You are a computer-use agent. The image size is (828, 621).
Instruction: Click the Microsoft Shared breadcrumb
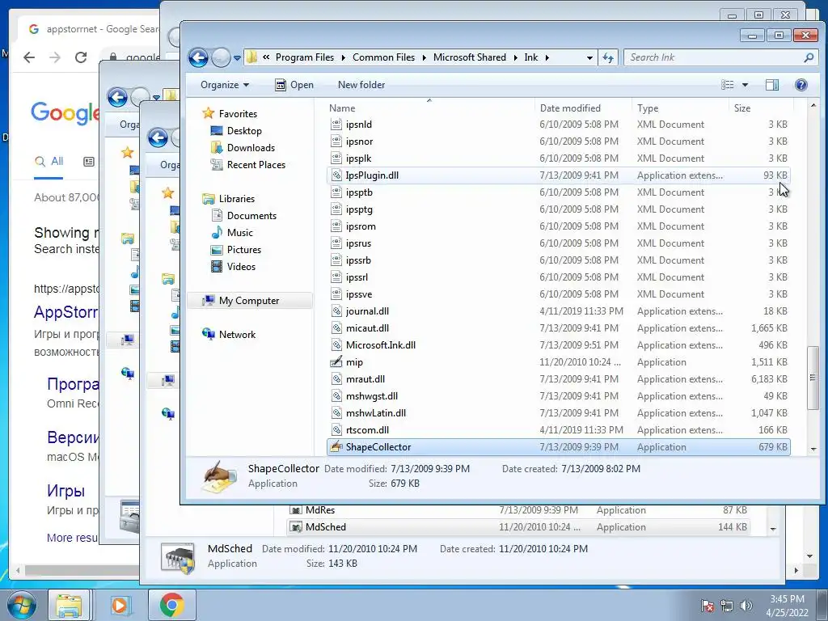coord(470,57)
